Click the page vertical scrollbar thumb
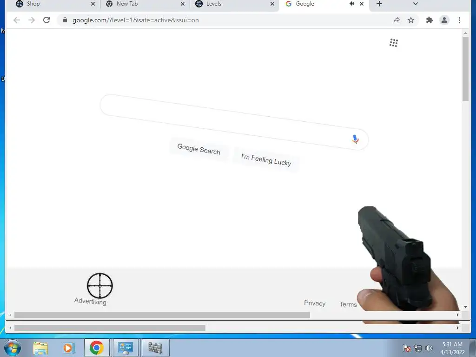The width and height of the screenshot is (476, 357). pos(465,69)
